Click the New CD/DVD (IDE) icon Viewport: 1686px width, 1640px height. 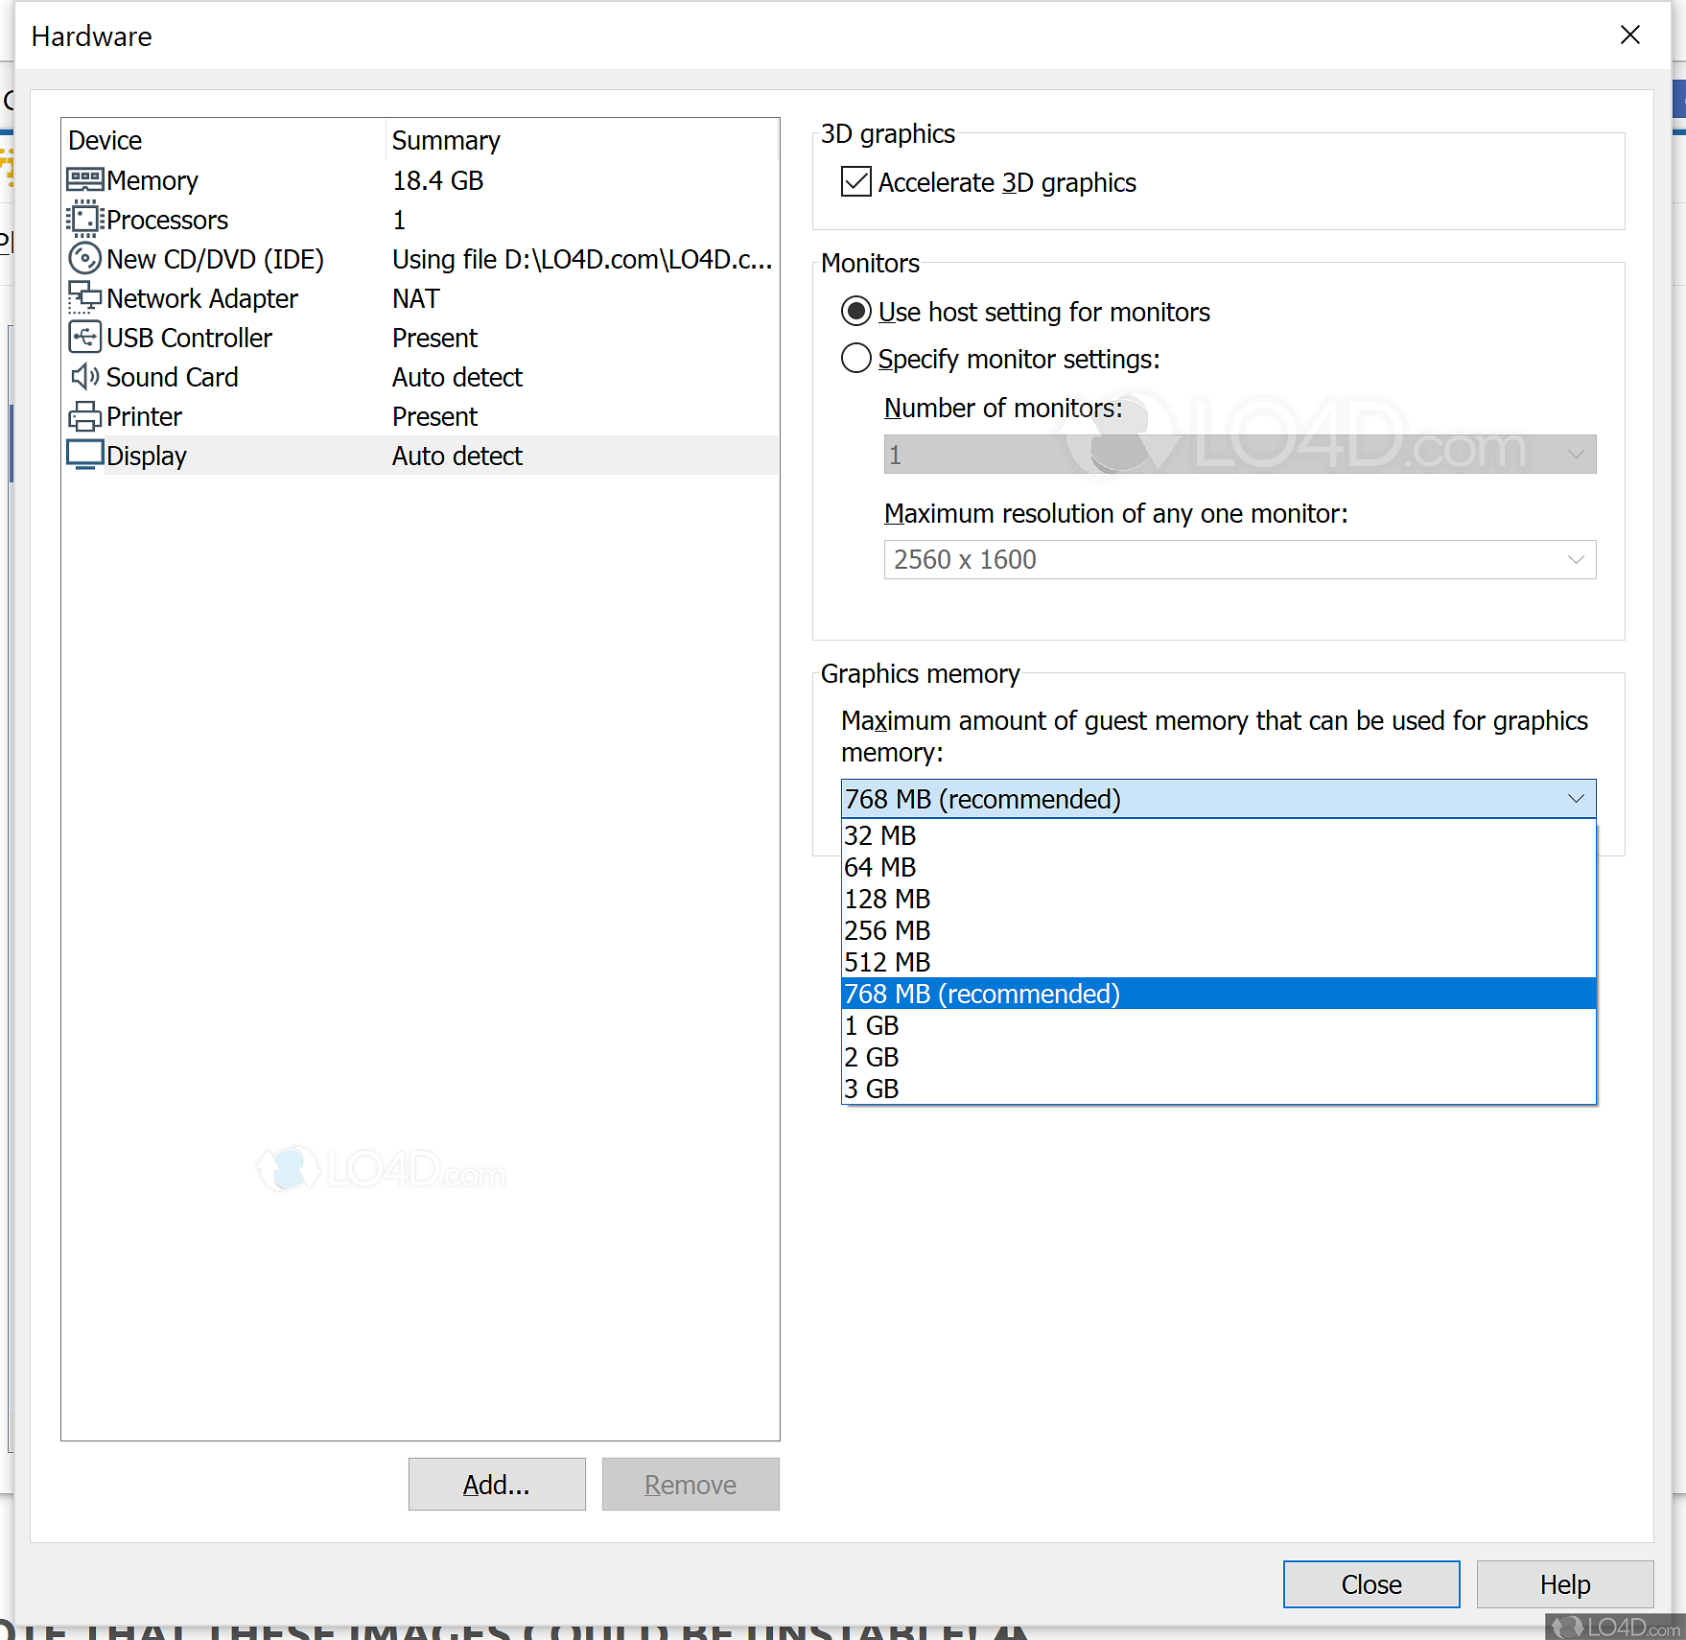(84, 259)
